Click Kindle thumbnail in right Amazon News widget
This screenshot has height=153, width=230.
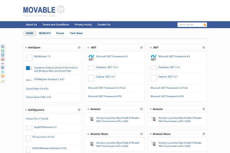coord(154,144)
